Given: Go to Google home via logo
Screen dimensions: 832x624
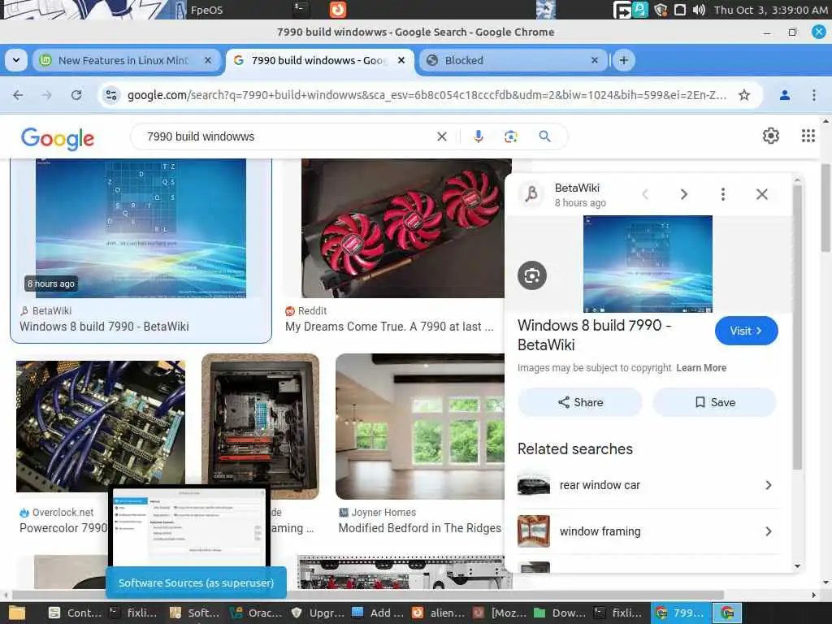Looking at the screenshot, I should click(x=58, y=138).
